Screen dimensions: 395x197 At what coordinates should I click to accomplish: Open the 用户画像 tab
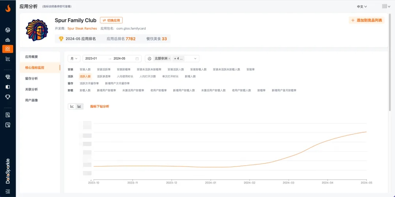click(x=31, y=100)
